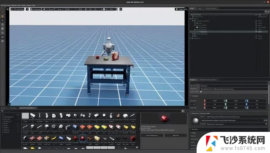Toggle the asset browser grid view icon

pyautogui.click(x=137, y=148)
